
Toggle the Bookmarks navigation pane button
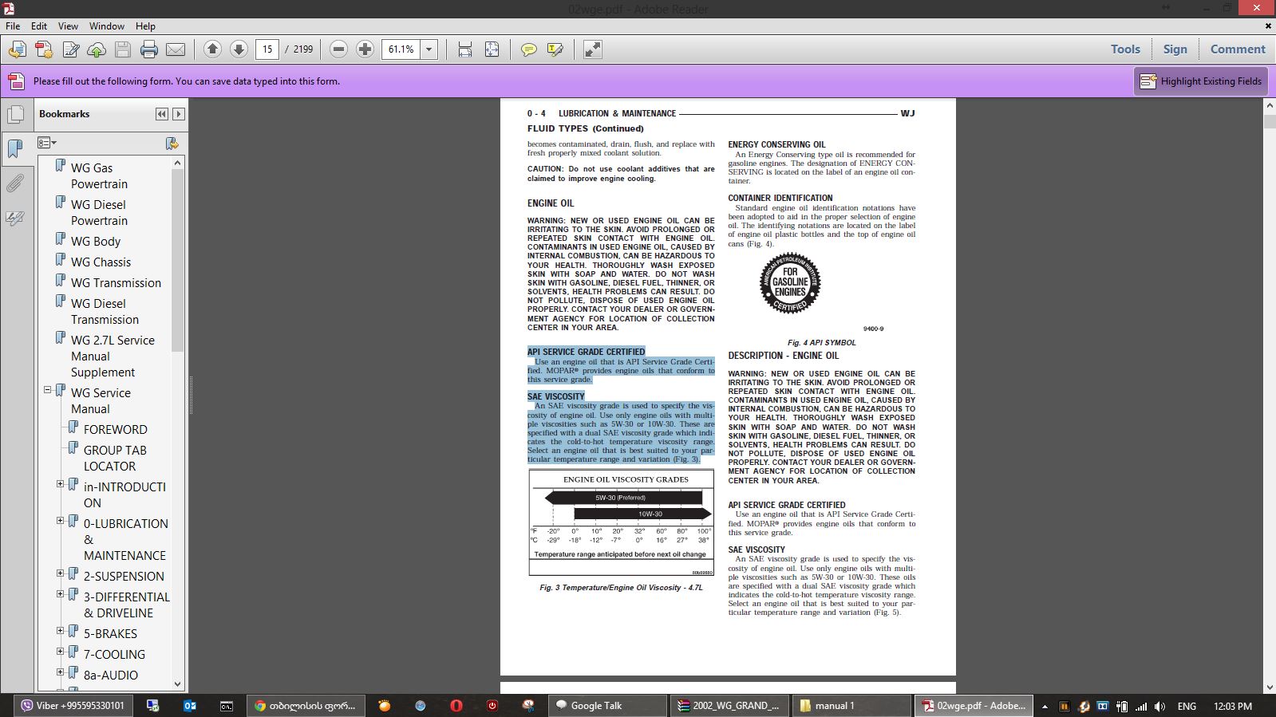pos(15,149)
